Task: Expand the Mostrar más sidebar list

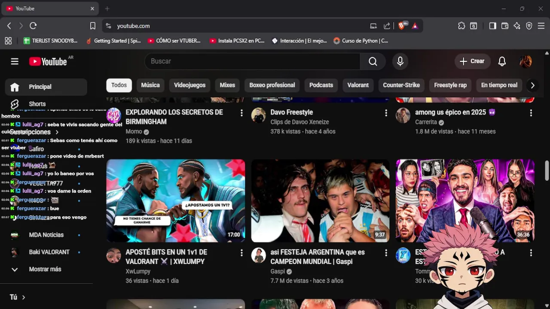Action: coord(45,269)
